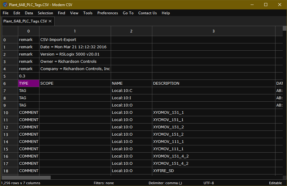Click the Modern CSV app icon in title bar
The height and width of the screenshot is (186, 287).
(x=4, y=5)
